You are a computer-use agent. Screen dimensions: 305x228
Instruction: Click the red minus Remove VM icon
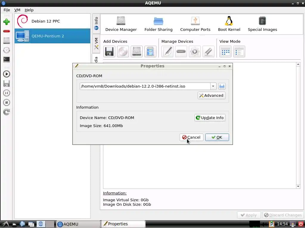[x=7, y=31]
